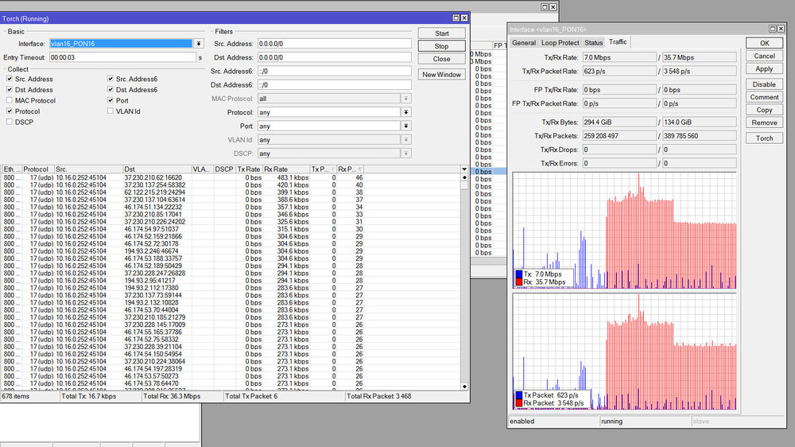
Task: Maximize the Torch (Running) window
Action: 456,17
